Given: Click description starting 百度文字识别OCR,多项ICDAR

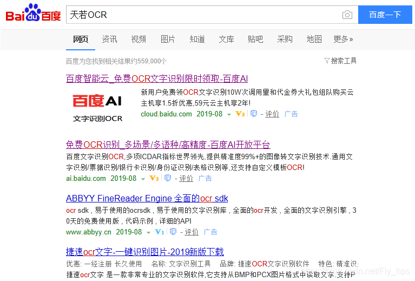Looking at the screenshot, I should [209, 162].
